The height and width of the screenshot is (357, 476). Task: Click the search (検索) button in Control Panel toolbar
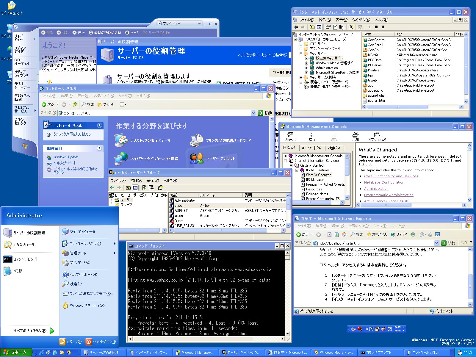(88, 104)
